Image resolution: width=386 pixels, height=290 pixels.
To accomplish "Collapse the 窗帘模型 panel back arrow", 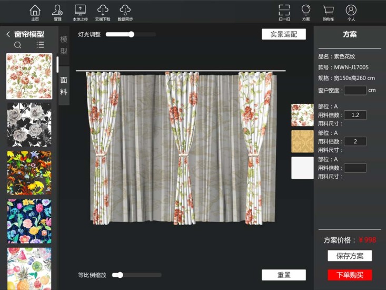I will tap(8, 34).
